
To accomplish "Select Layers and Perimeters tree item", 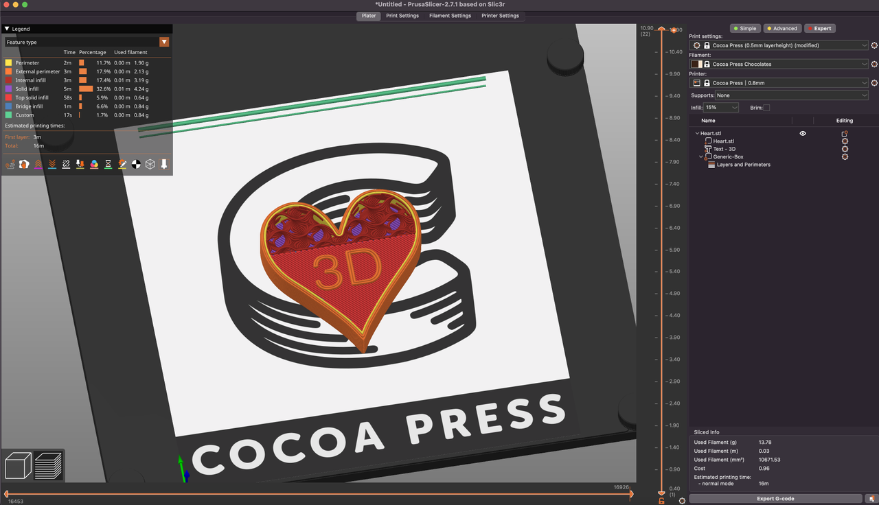I will point(744,165).
